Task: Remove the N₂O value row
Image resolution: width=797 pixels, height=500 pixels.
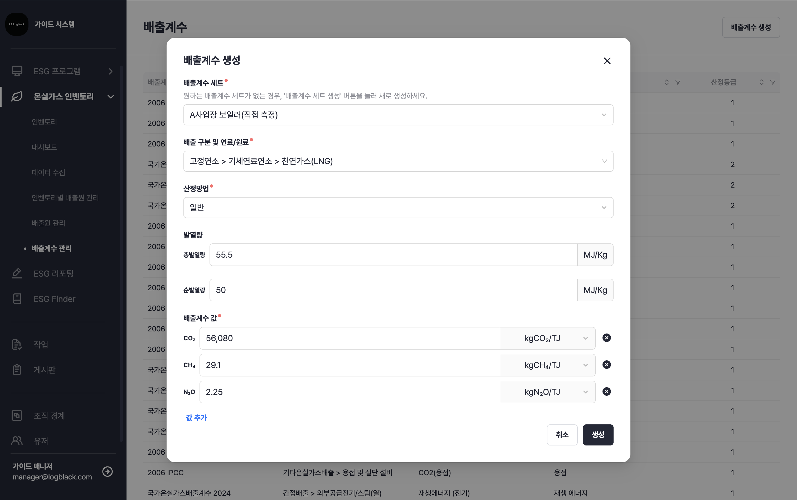Action: click(606, 391)
